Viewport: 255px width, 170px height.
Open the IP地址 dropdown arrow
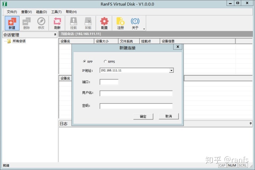point(171,70)
